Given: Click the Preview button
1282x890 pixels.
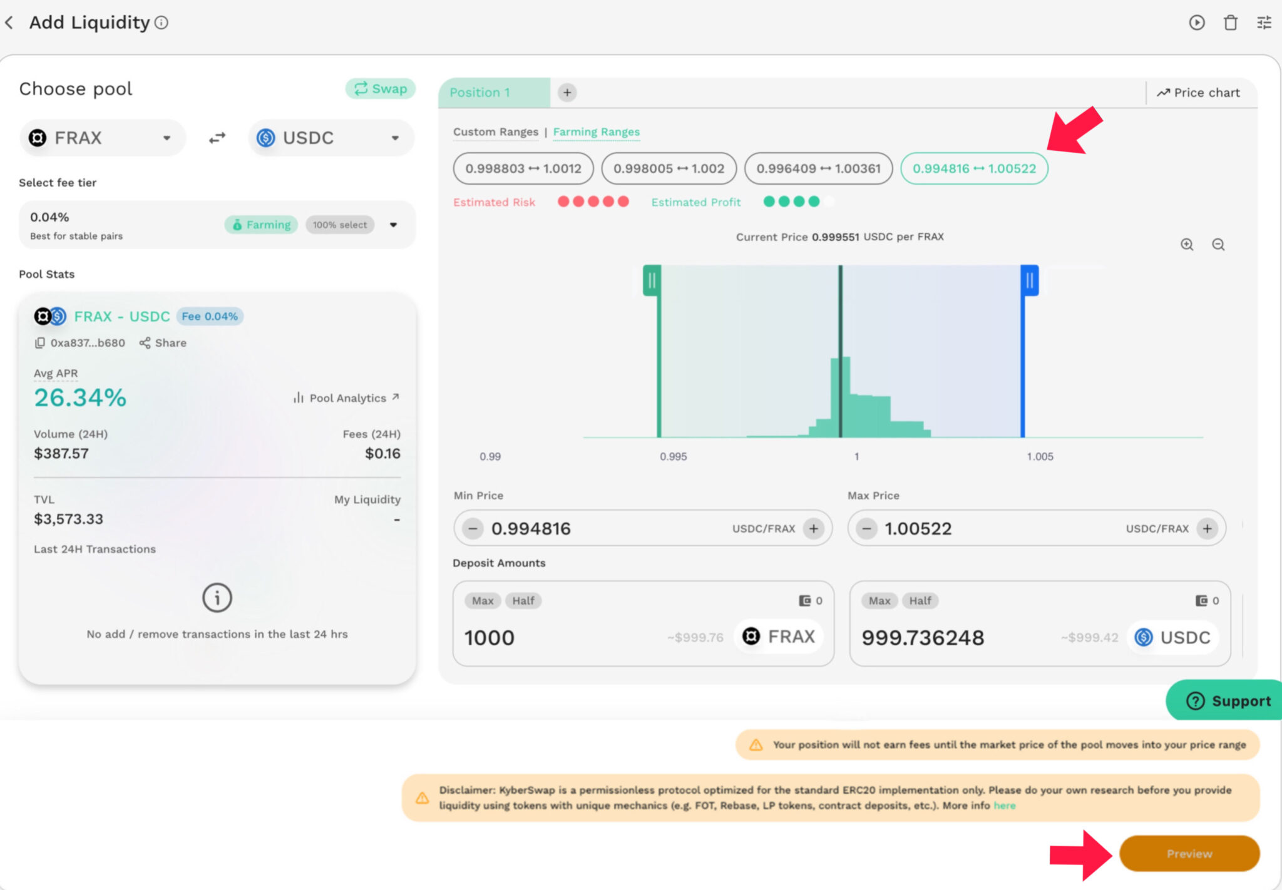Looking at the screenshot, I should click(x=1189, y=854).
